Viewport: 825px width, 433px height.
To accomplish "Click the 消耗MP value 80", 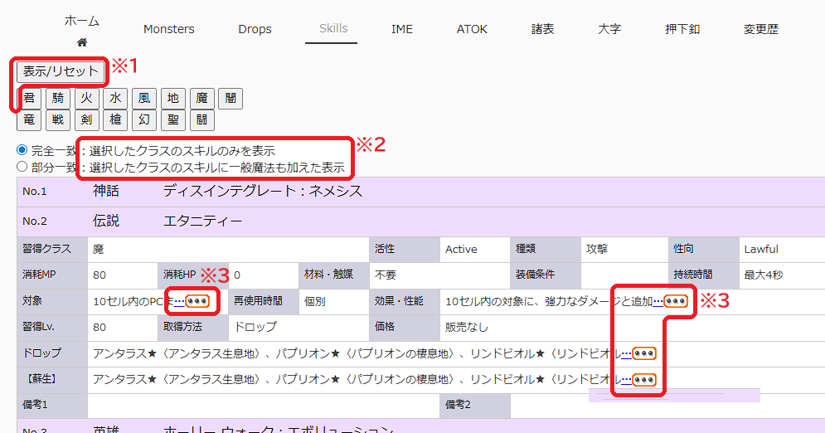I will [123, 275].
